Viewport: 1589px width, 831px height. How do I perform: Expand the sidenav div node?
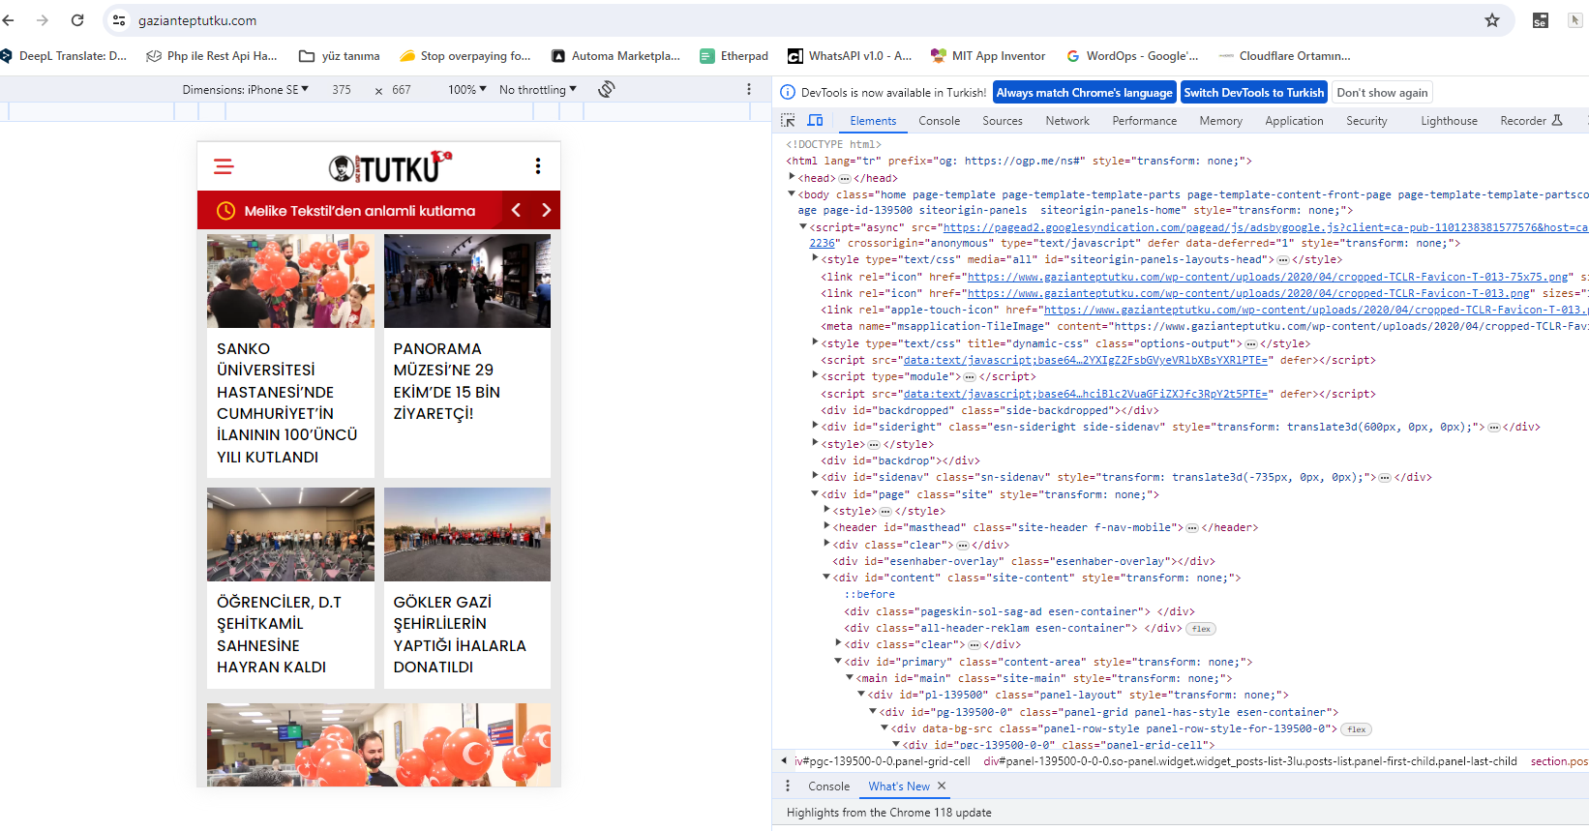(x=815, y=476)
